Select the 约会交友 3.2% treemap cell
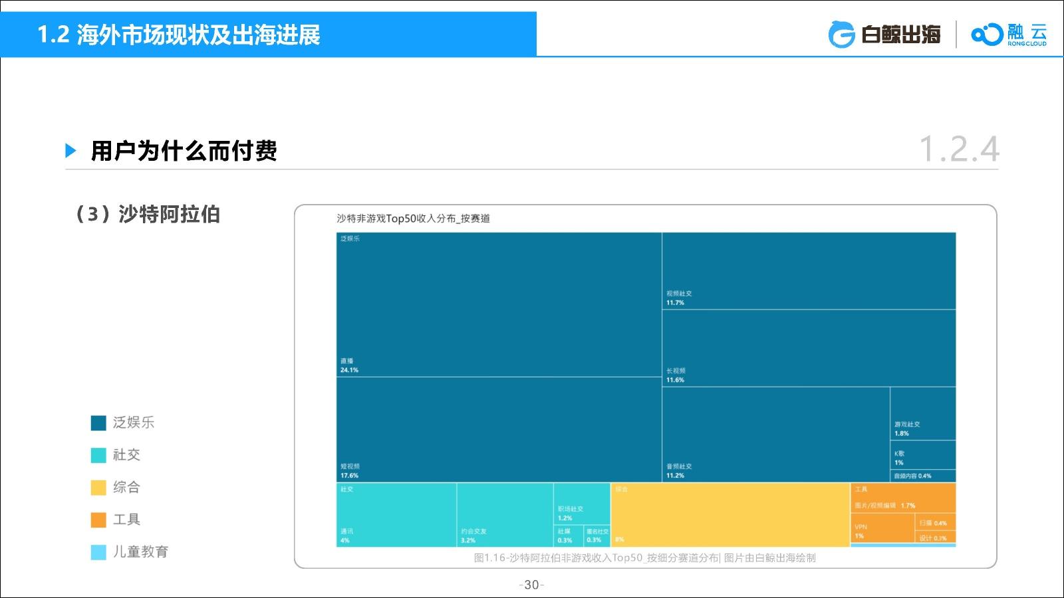This screenshot has width=1064, height=598. coord(505,515)
